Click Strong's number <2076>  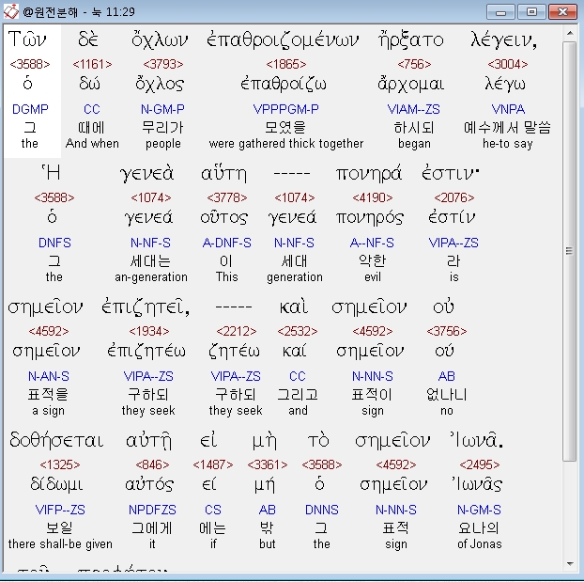454,197
